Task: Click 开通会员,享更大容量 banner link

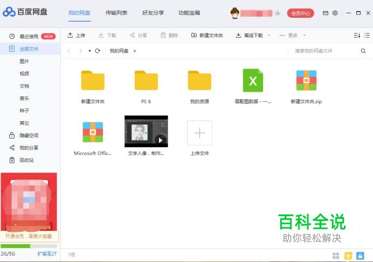Action: pyautogui.click(x=29, y=236)
